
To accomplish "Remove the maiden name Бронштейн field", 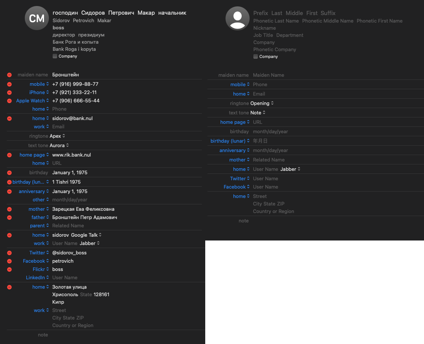I will [9, 75].
